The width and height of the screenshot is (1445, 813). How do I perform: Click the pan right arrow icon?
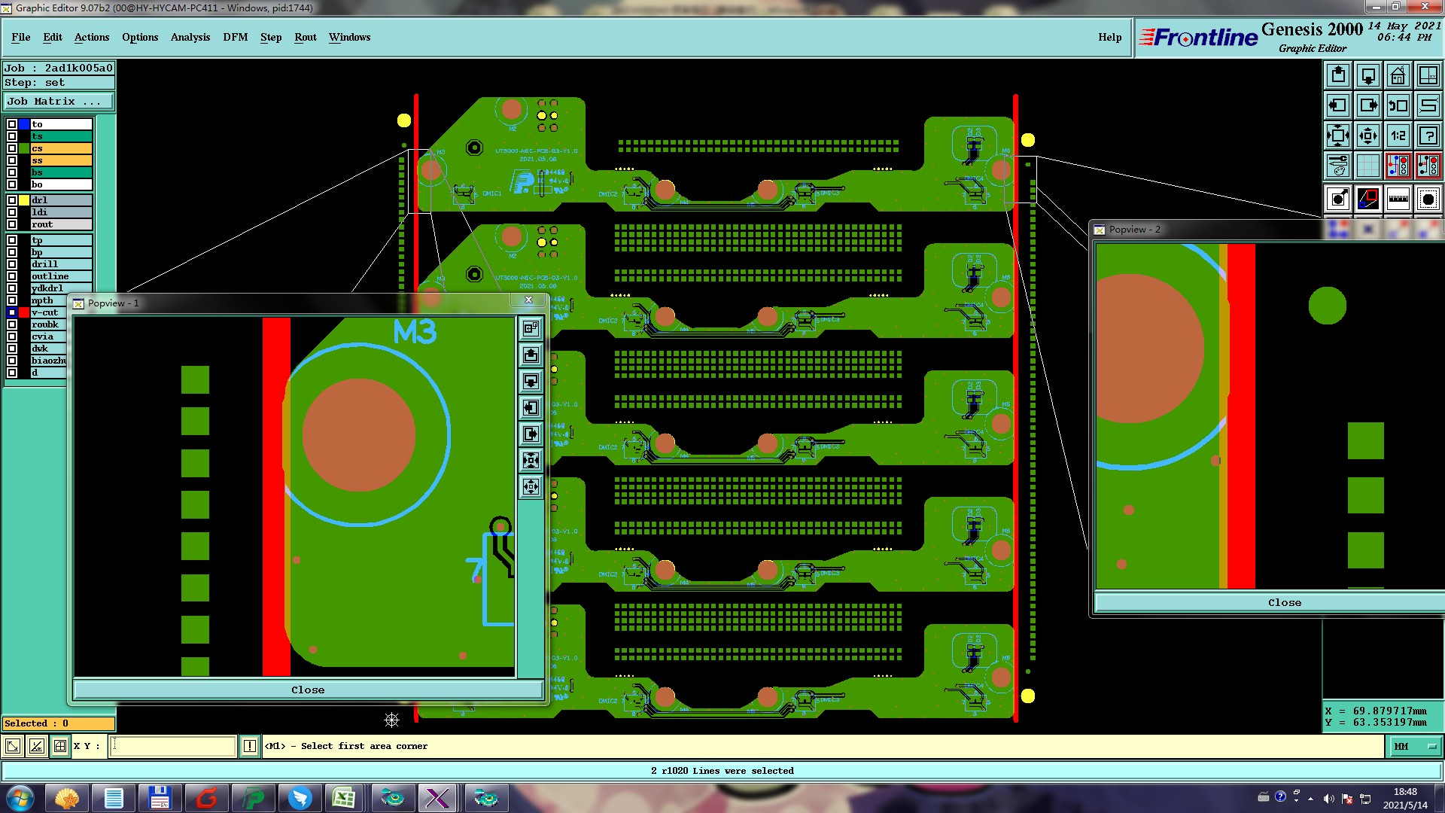coord(1367,105)
